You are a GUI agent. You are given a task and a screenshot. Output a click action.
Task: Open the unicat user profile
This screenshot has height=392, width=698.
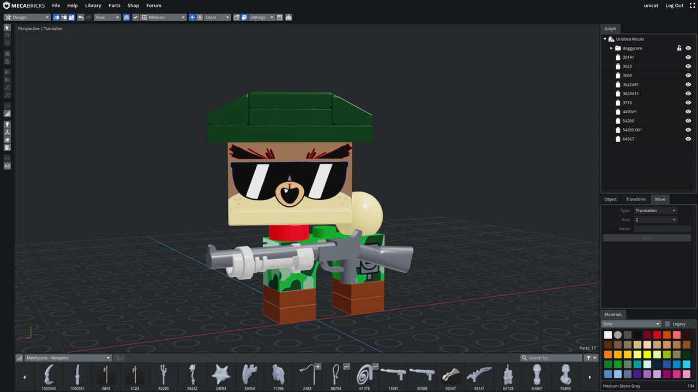tap(651, 5)
